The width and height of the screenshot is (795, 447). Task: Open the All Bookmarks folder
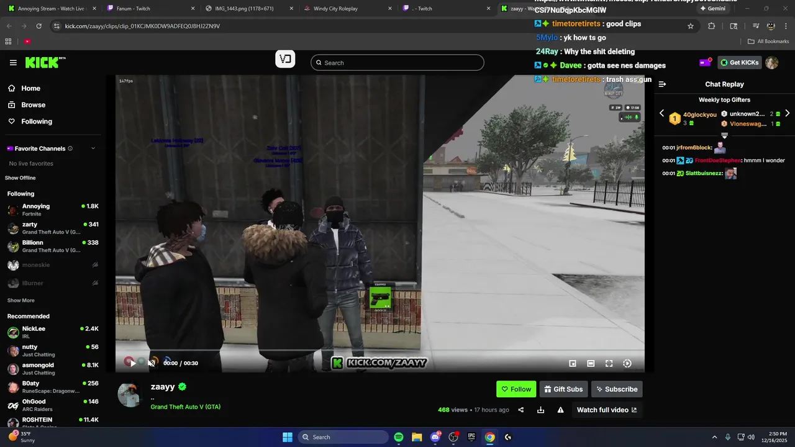click(x=768, y=42)
